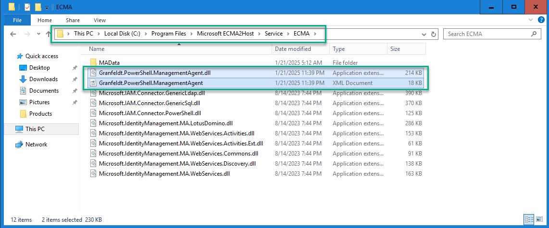This screenshot has width=549, height=228.
Task: Click the Back navigation arrow
Action: tap(13, 34)
